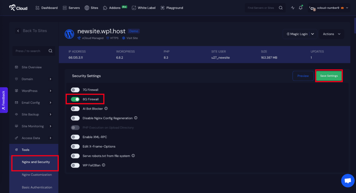356x193 pixels.
Task: Open the Magic Login dropdown arrow
Action: pos(313,34)
